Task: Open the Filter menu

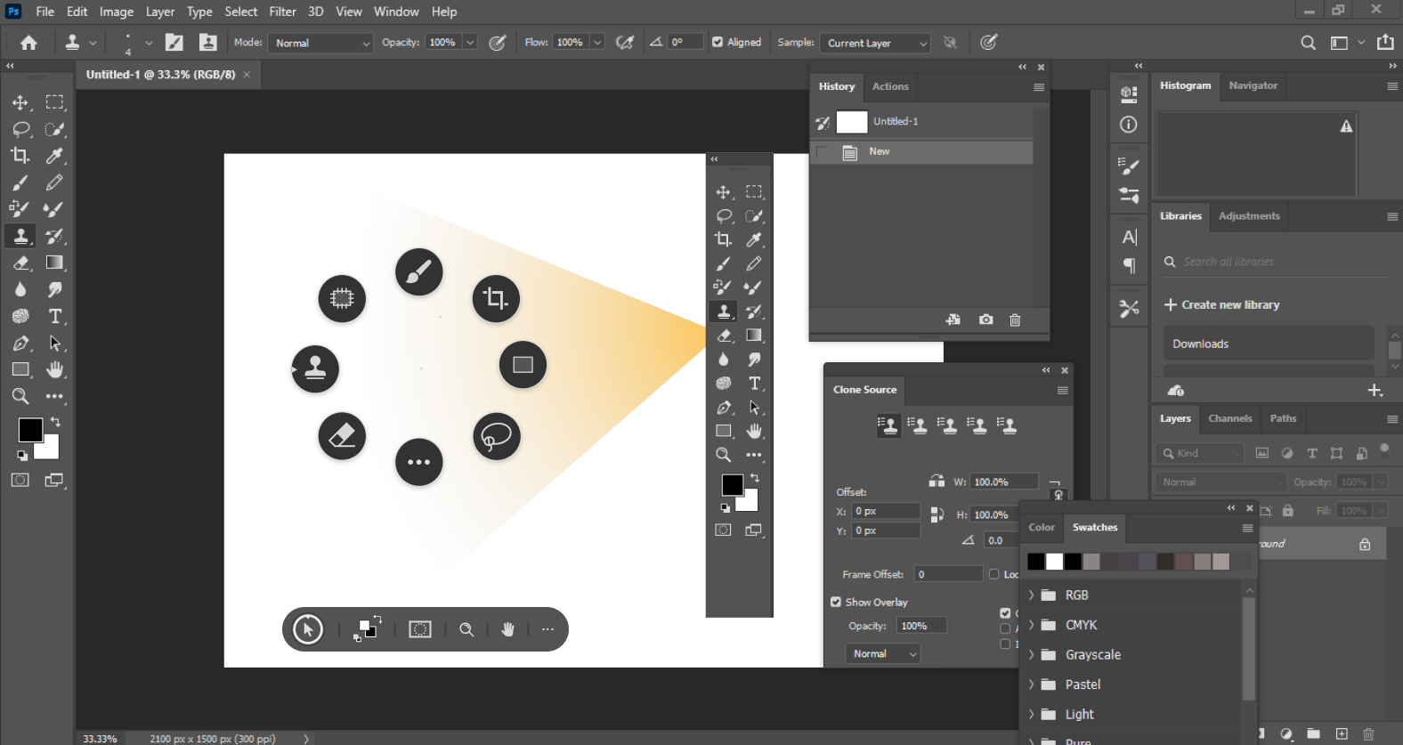Action: click(x=282, y=12)
